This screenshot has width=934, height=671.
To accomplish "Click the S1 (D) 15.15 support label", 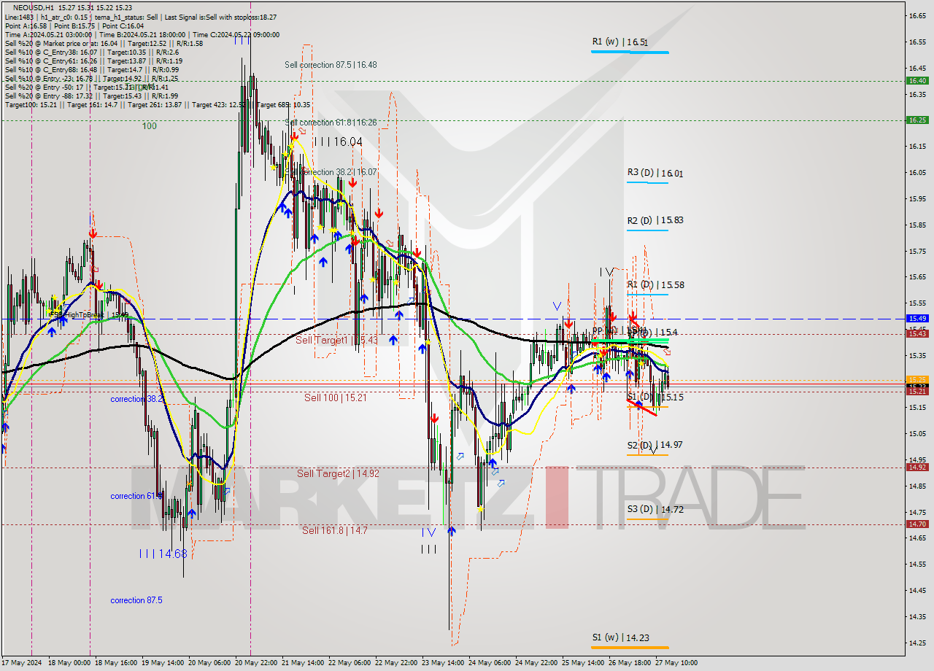I will tap(655, 397).
